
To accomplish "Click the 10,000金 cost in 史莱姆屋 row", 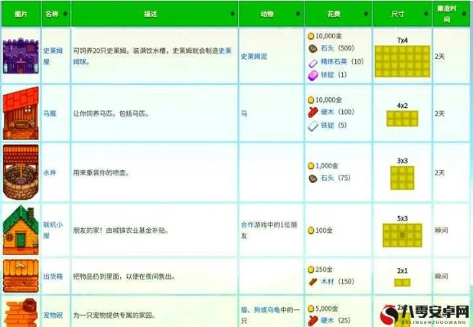I will click(328, 36).
